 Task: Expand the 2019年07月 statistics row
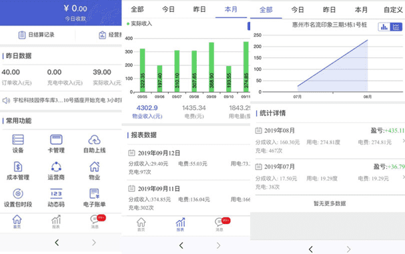[x=330, y=177]
